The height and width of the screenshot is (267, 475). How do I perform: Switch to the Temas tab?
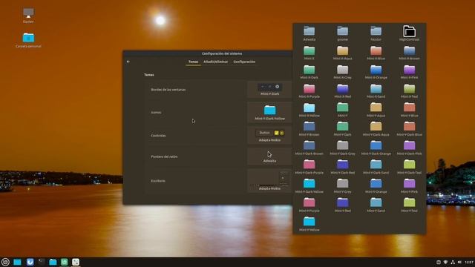[x=193, y=62]
